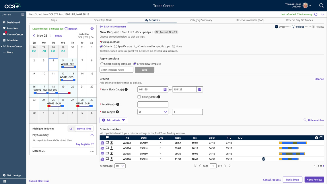Click the settings gear in the calendar panel
Viewport: 327px width, 184px height.
(92, 29)
